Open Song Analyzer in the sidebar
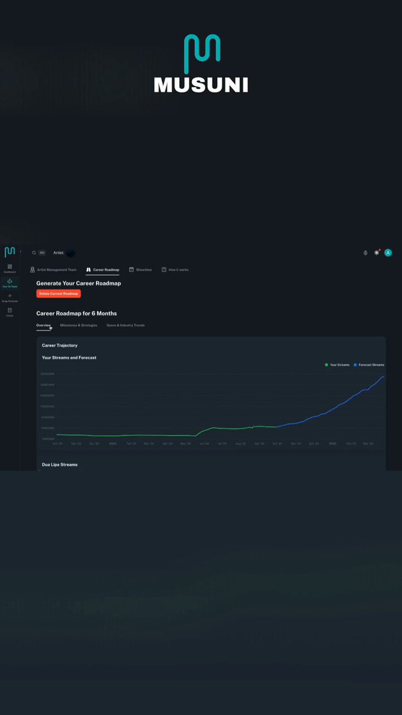 coord(10,298)
